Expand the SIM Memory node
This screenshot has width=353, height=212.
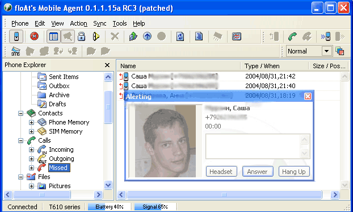coord(32,131)
